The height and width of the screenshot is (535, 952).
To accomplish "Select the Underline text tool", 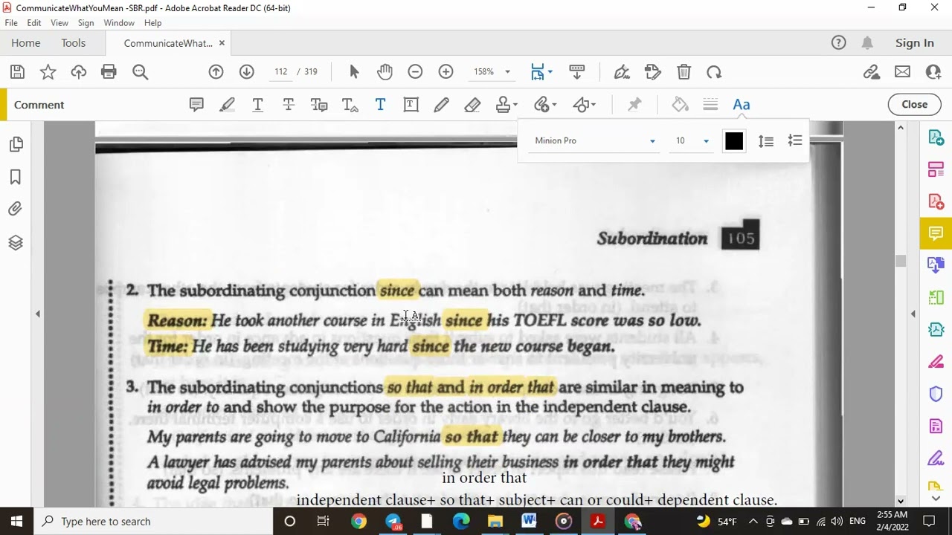I will (258, 105).
